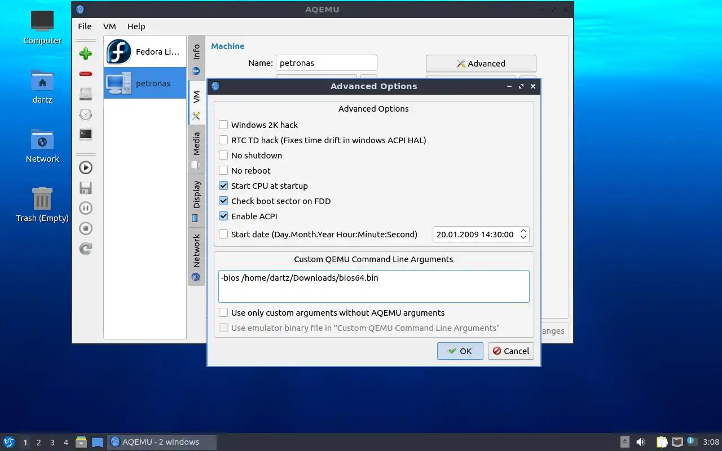The height and width of the screenshot is (451, 722).
Task: Click the green plus Add VM icon
Action: (x=86, y=54)
